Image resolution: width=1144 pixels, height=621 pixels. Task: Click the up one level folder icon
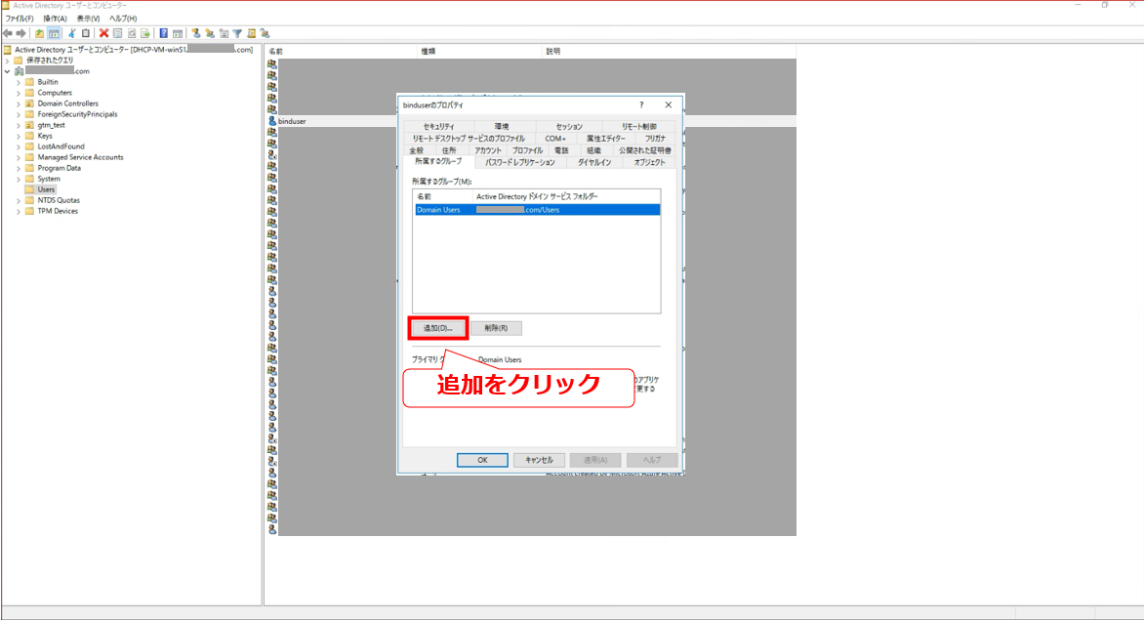(39, 33)
